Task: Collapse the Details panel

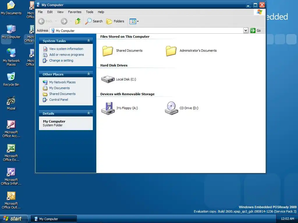Action: (88, 113)
